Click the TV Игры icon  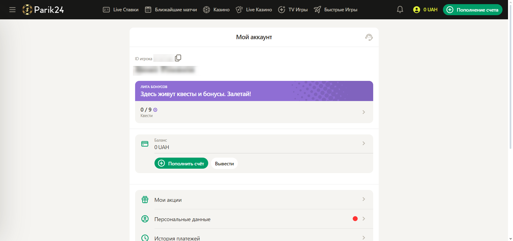point(282,10)
